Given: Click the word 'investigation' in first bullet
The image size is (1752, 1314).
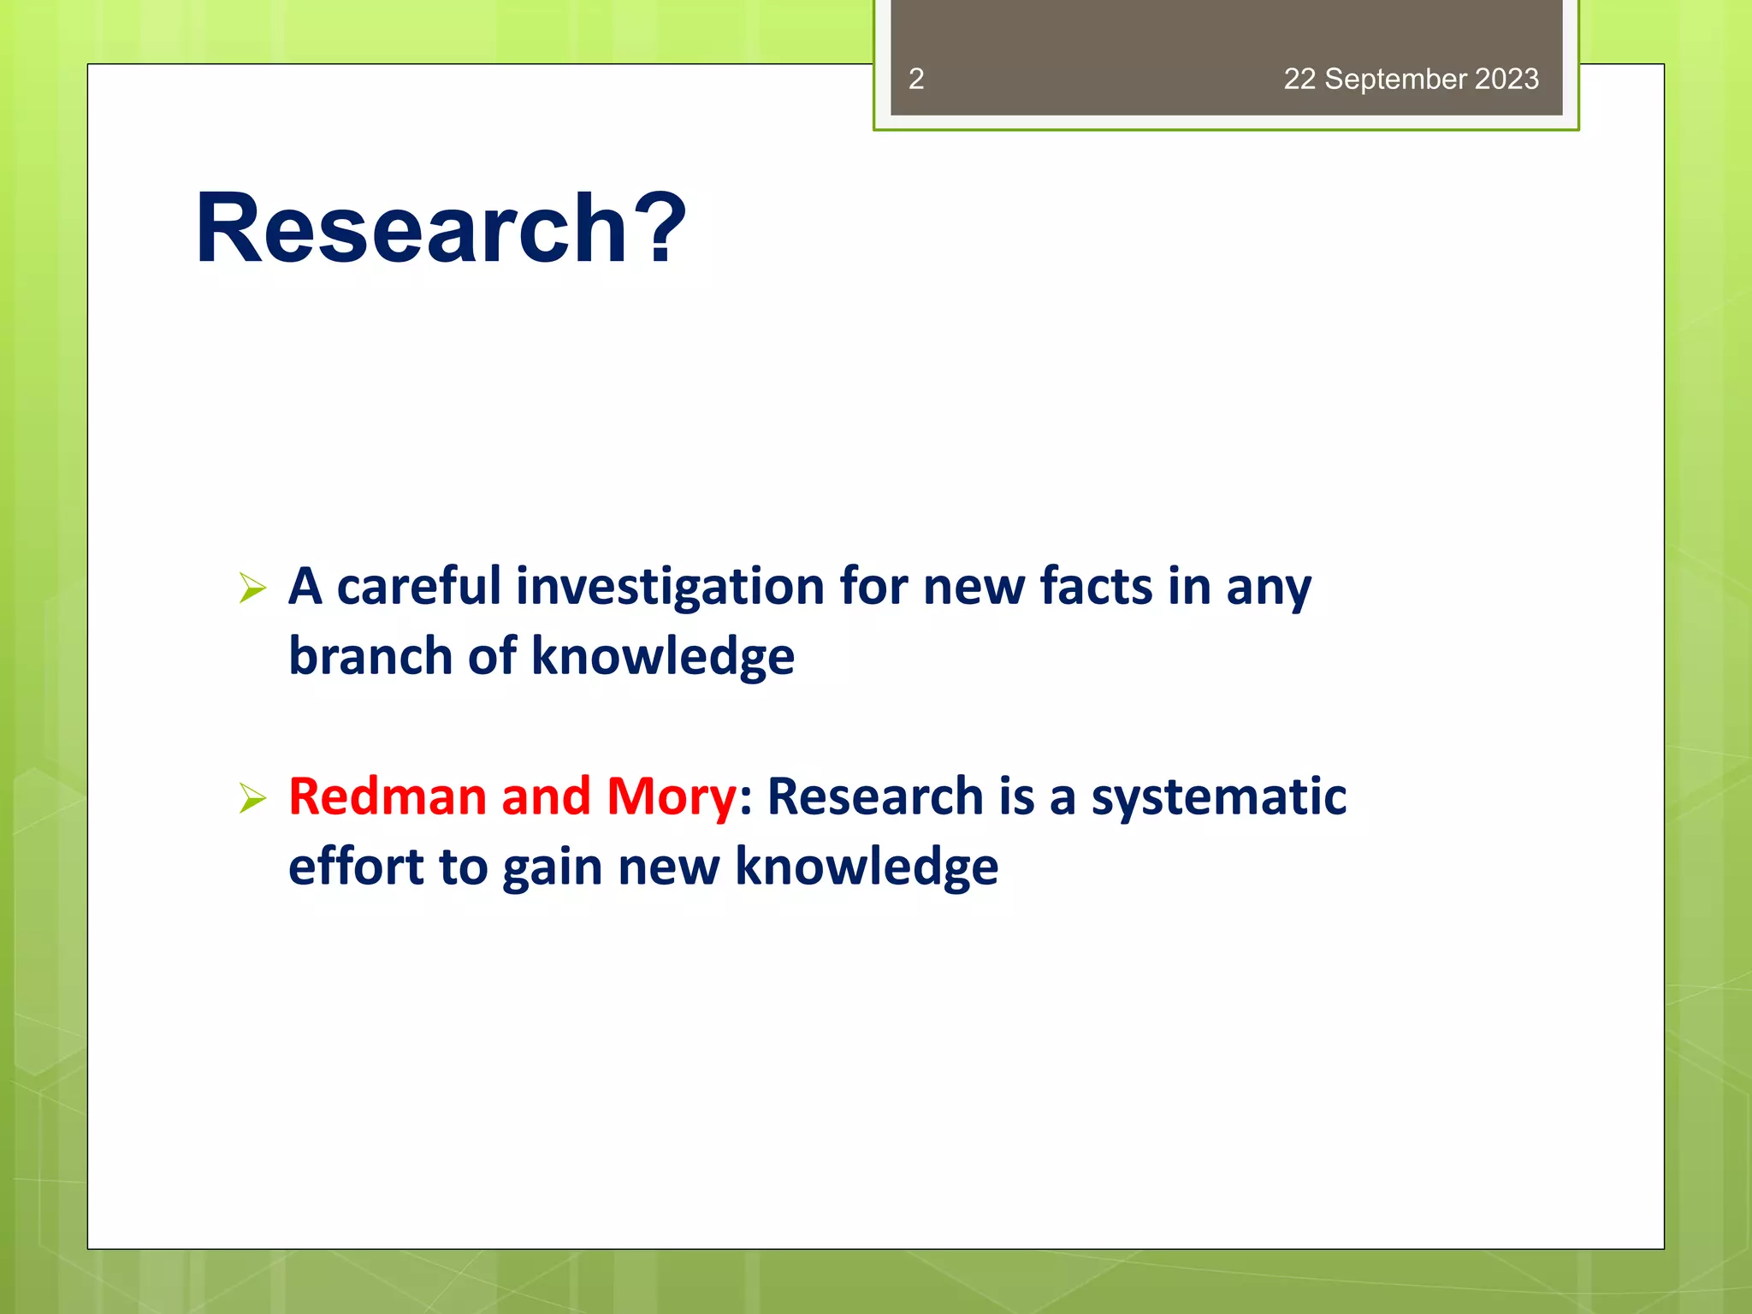Looking at the screenshot, I should pyautogui.click(x=670, y=587).
